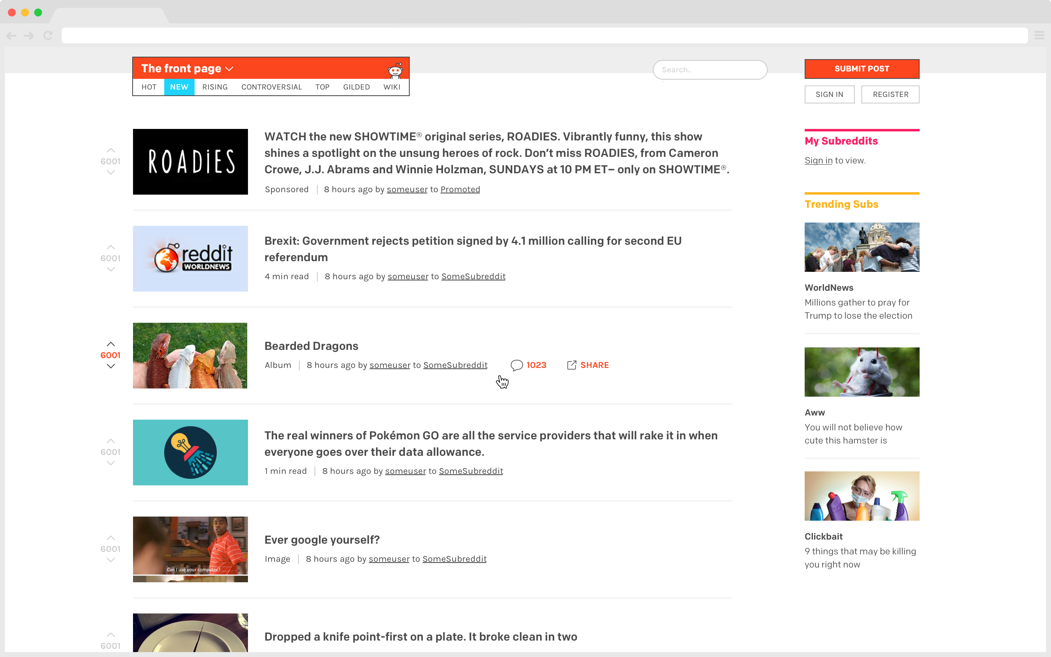The height and width of the screenshot is (657, 1051).
Task: Click the downvote arrow on Ever google yourself post
Action: point(110,560)
